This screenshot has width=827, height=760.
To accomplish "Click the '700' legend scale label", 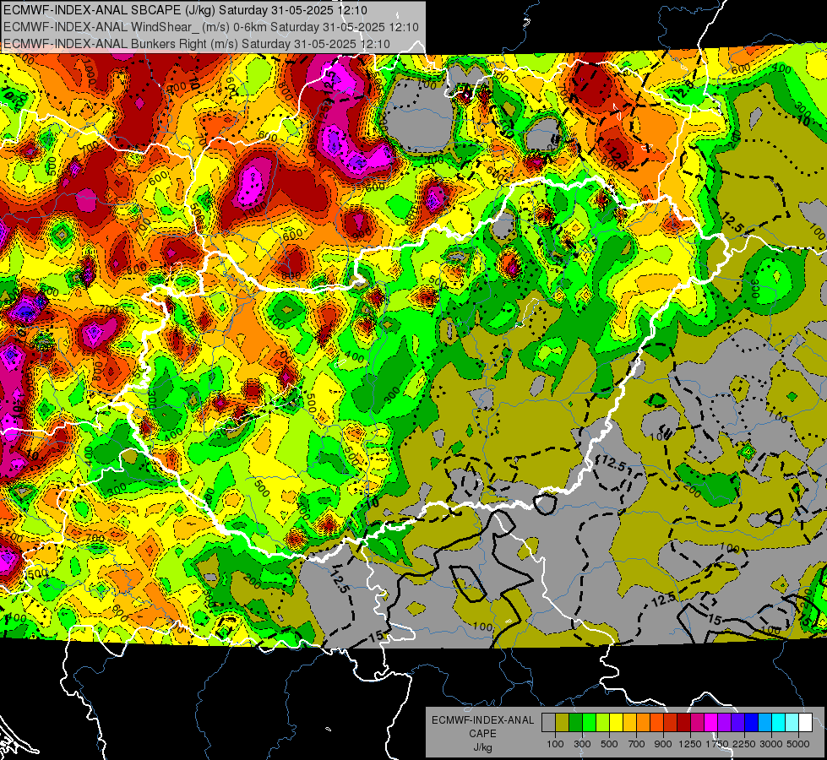I will click(637, 744).
